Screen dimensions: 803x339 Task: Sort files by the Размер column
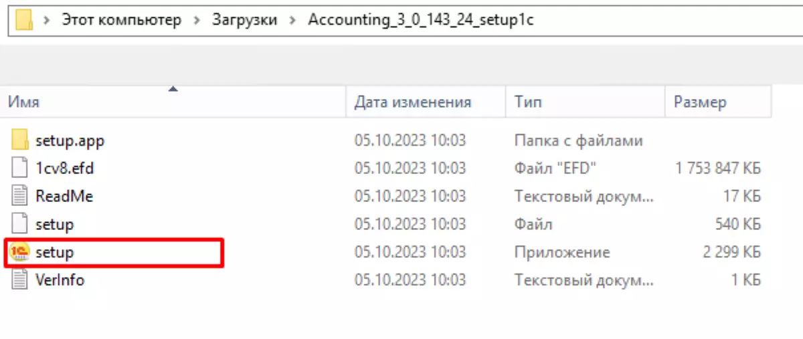(x=700, y=102)
